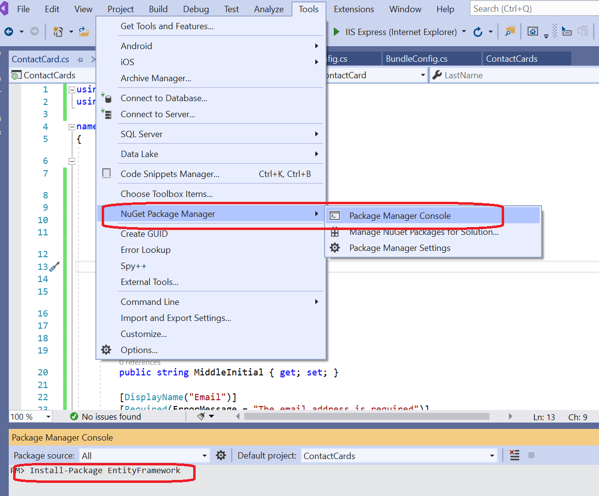This screenshot has width=599, height=496.
Task: Collapse the class block at line 6
Action: pos(72,161)
